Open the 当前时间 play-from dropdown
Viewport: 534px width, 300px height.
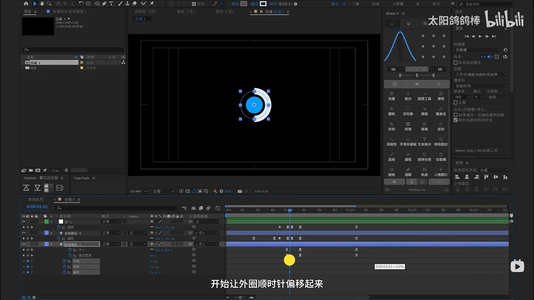(x=481, y=86)
